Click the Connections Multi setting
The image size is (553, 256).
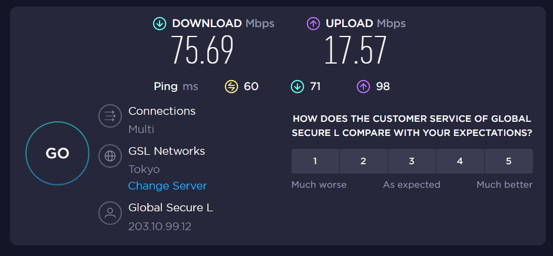[141, 129]
